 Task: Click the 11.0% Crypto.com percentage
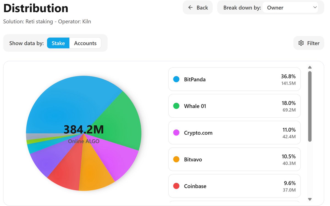[289, 130]
